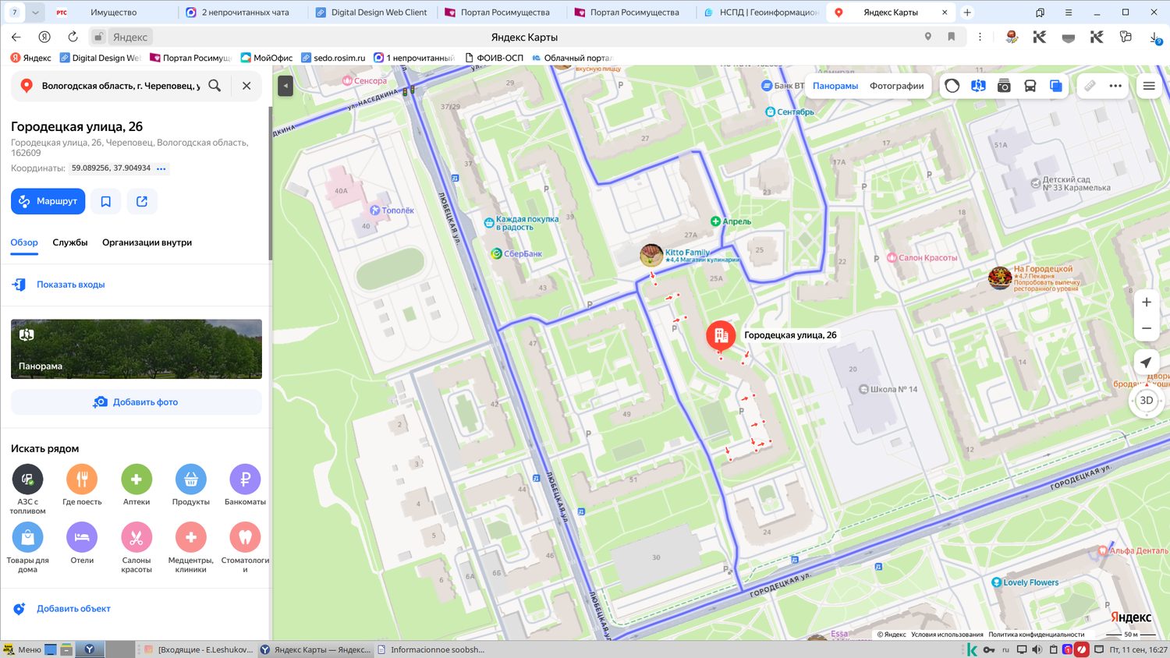1170x658 pixels.
Task: Toggle the traffic layer circle icon
Action: 952,86
